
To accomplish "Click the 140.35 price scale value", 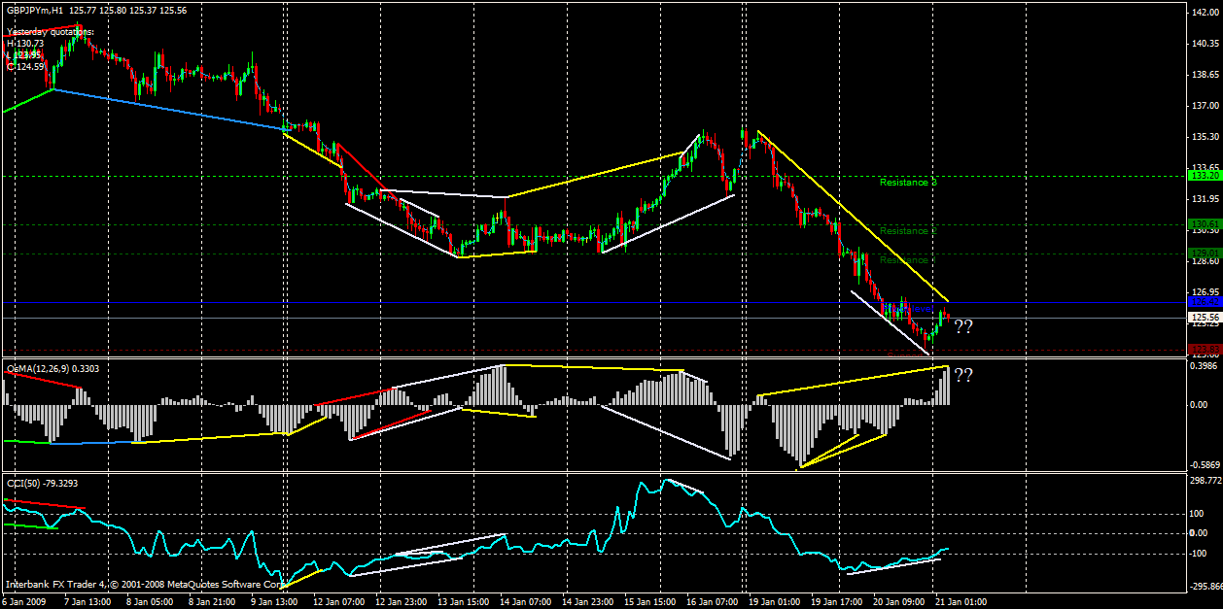I will pyautogui.click(x=1205, y=44).
